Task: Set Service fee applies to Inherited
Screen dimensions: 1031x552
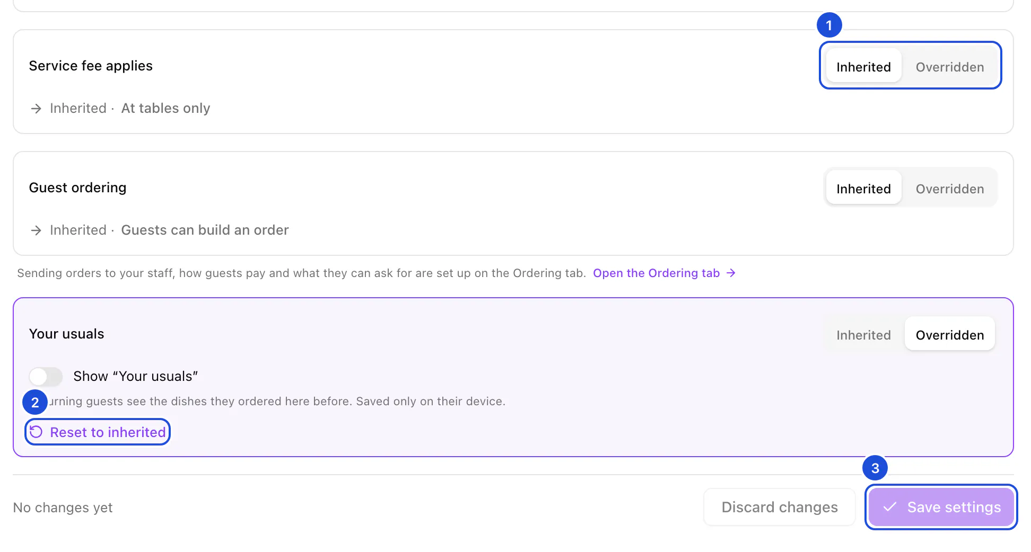Action: click(x=863, y=67)
